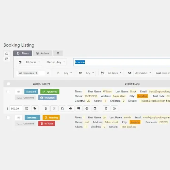Click the post code 789789
The width and height of the screenshot is (170, 170).
163,122
